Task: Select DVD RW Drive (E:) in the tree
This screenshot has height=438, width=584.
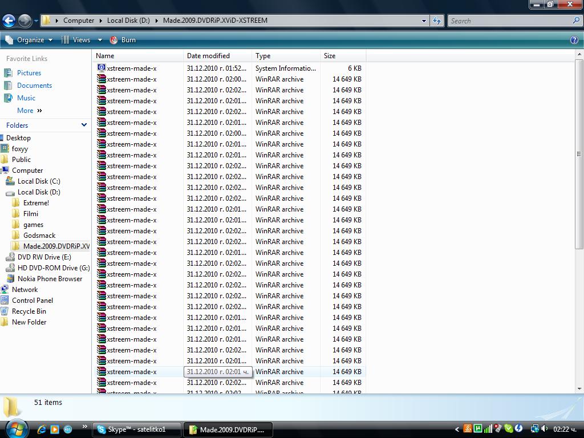Action: tap(44, 257)
